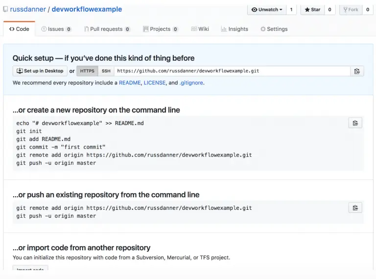The width and height of the screenshot is (376, 279).
Task: Open the LICENSE link
Action: click(x=155, y=83)
